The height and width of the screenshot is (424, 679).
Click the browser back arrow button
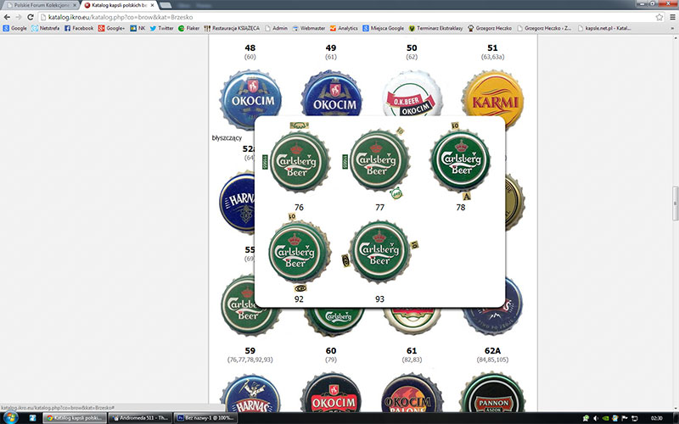[8, 16]
